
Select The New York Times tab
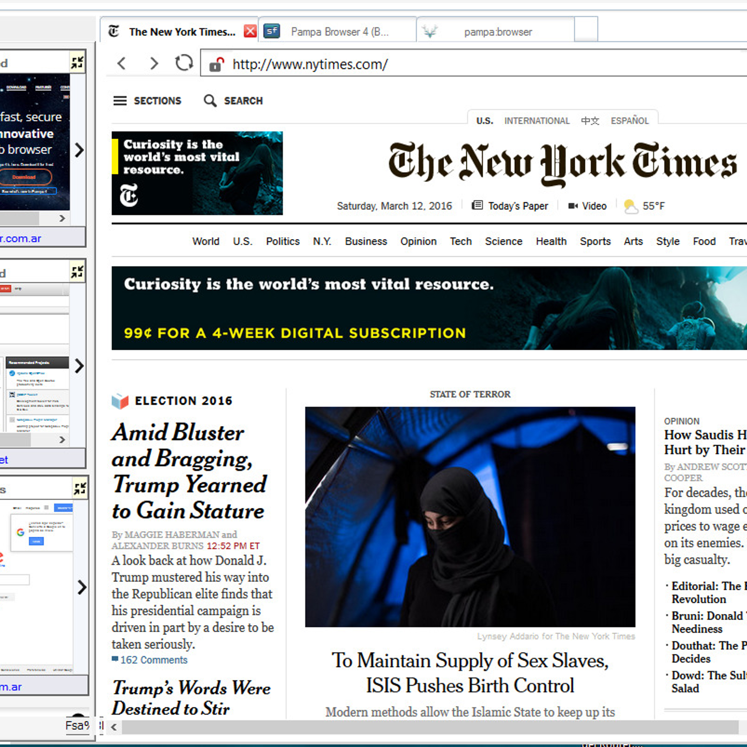tap(179, 31)
